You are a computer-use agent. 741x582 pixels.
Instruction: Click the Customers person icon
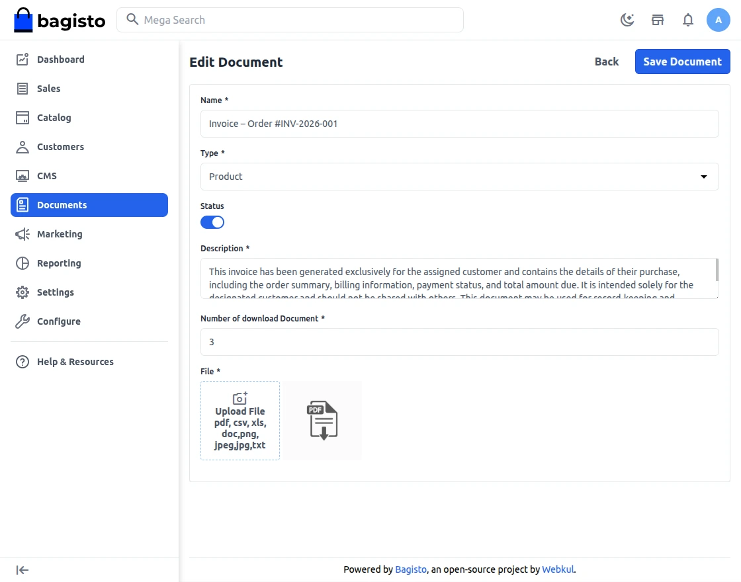point(22,147)
